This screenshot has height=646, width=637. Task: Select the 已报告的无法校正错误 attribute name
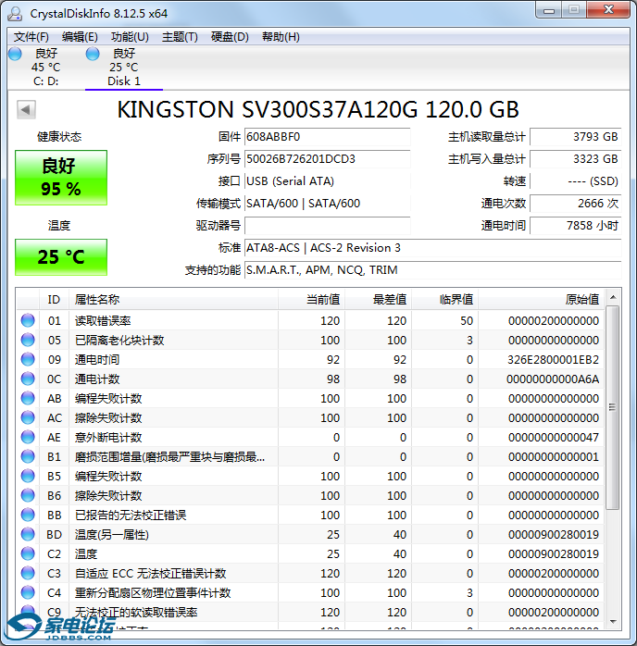click(x=131, y=515)
